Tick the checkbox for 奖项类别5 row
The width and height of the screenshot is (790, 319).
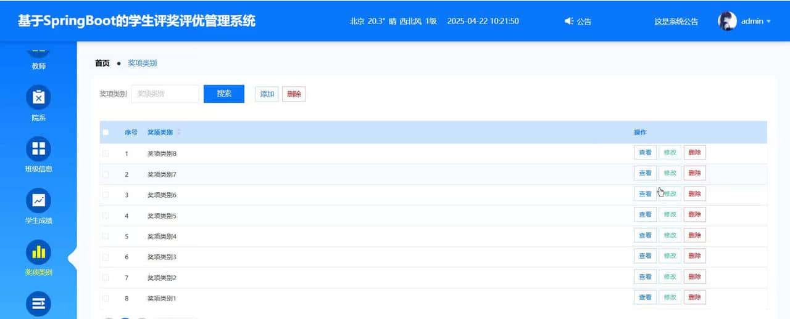(x=106, y=216)
